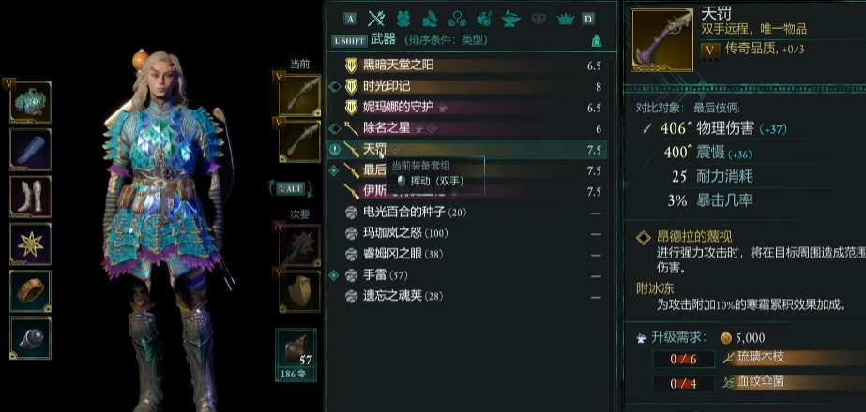The height and width of the screenshot is (412, 866).
Task: Select the gloves and boots category icon
Action: click(x=431, y=19)
